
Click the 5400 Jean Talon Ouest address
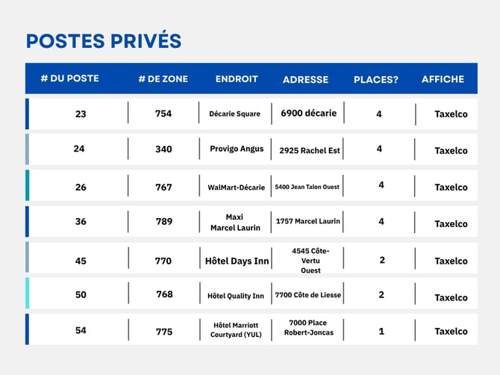pos(307,187)
